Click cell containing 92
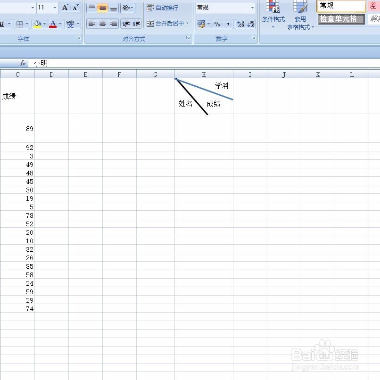This screenshot has width=380, height=380. click(x=17, y=147)
